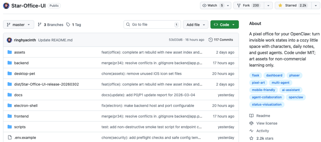
Task: Open the docs folder
Action: pyautogui.click(x=18, y=95)
